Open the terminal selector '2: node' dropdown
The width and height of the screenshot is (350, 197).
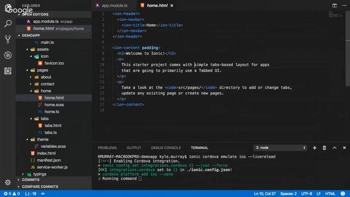[280, 148]
